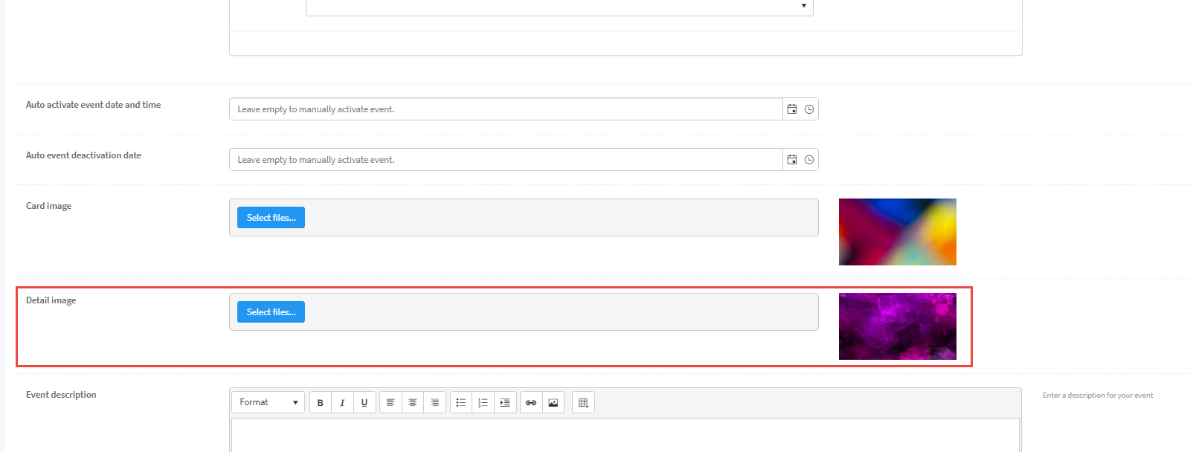Select files for Detail image
1196x452 pixels.
271,312
